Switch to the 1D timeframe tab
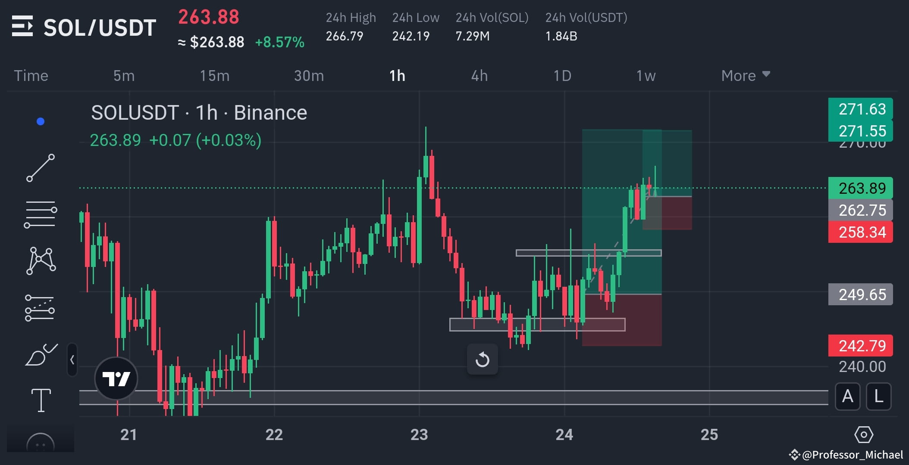This screenshot has height=465, width=909. coord(562,75)
